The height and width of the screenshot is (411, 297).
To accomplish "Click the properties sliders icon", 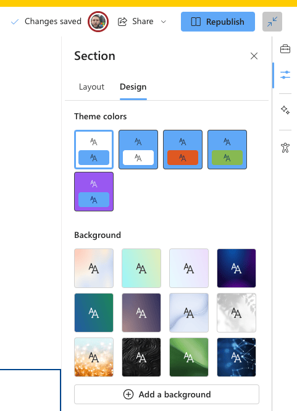I will (285, 75).
